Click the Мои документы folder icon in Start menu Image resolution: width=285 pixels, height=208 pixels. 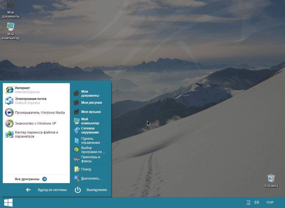[x=77, y=93]
